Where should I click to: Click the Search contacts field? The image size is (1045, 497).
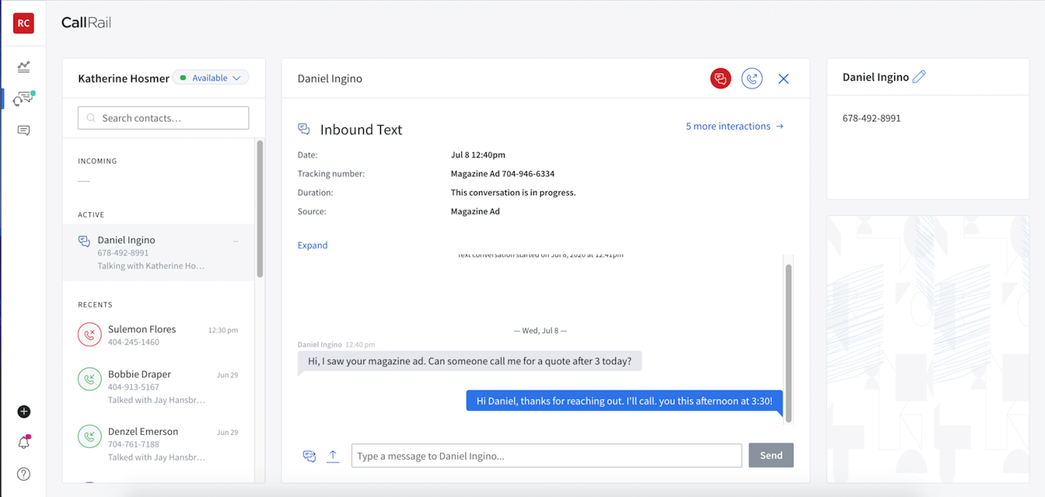(x=163, y=118)
